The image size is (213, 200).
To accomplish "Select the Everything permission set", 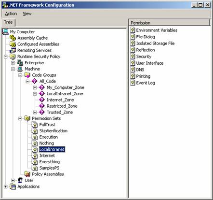I will click(50, 162).
